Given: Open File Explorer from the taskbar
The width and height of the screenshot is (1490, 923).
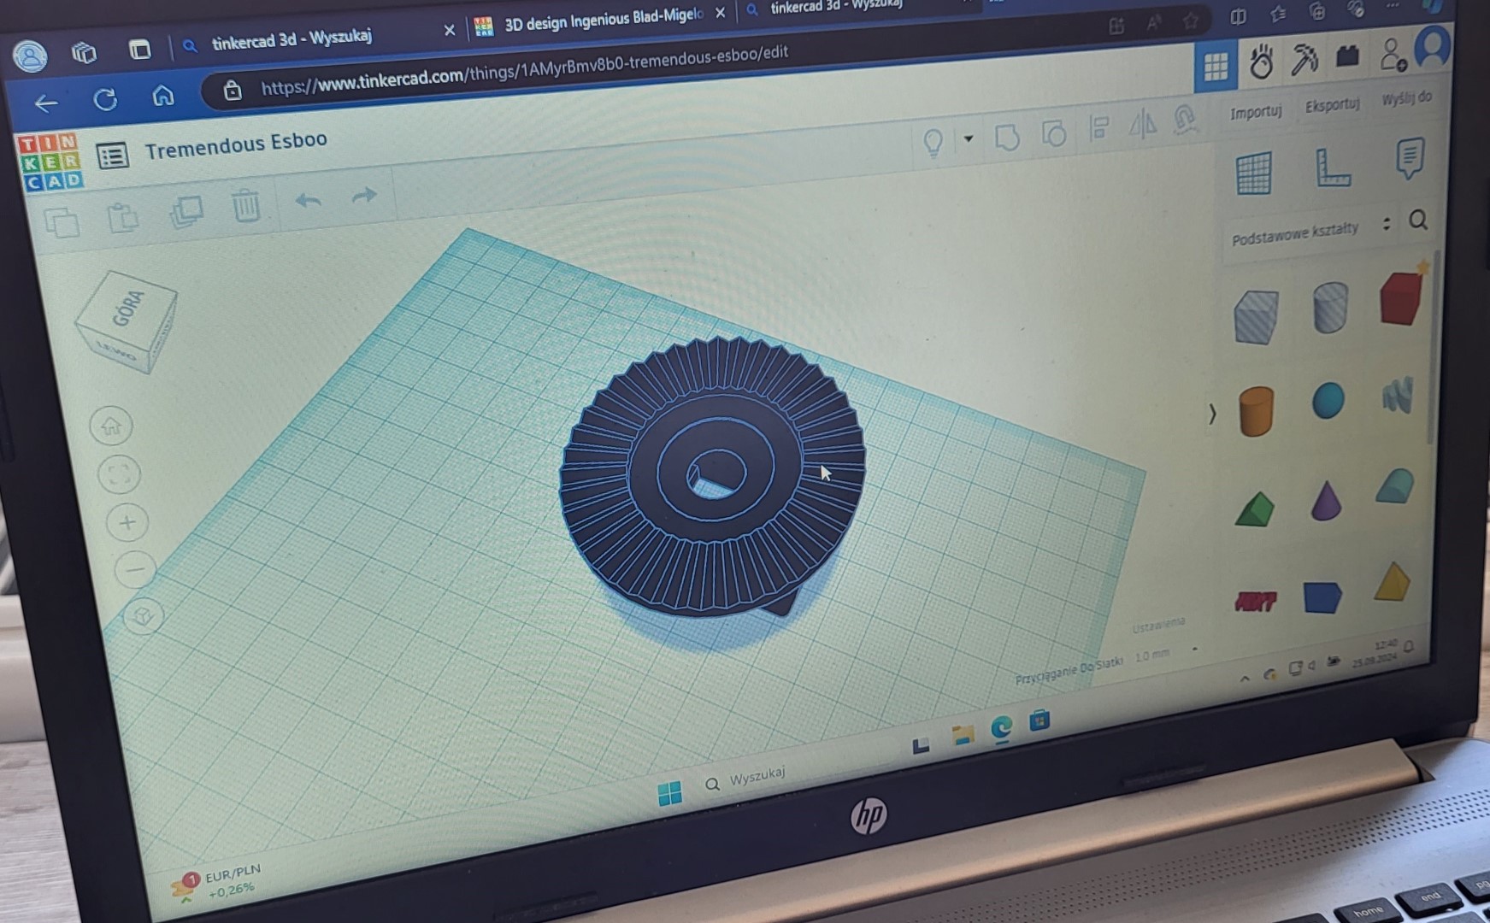Looking at the screenshot, I should tap(963, 735).
